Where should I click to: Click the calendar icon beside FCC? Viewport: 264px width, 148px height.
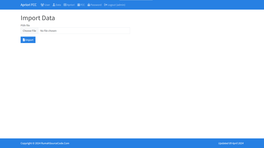(79, 5)
